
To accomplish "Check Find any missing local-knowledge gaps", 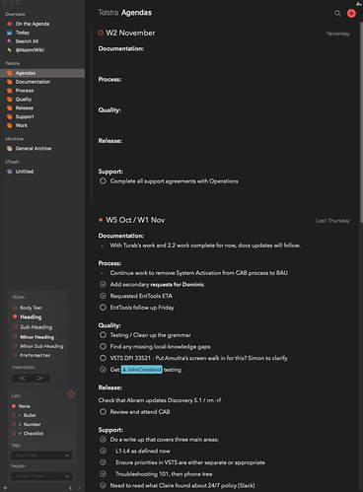I will (103, 346).
